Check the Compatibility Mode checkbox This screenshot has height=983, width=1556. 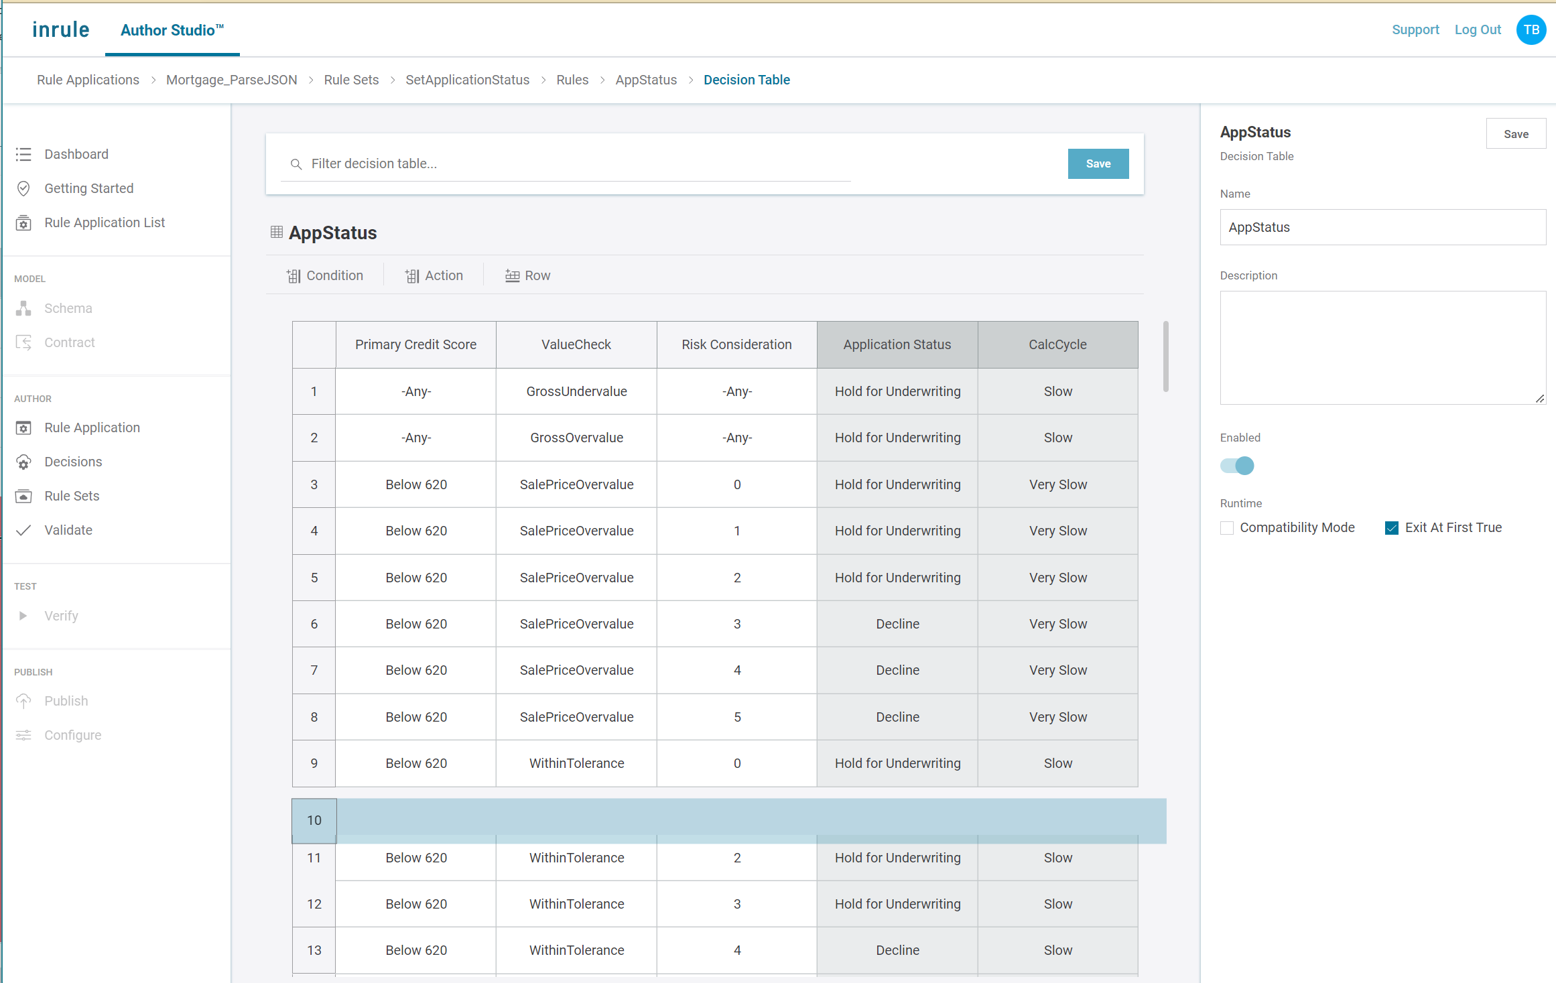pyautogui.click(x=1227, y=528)
